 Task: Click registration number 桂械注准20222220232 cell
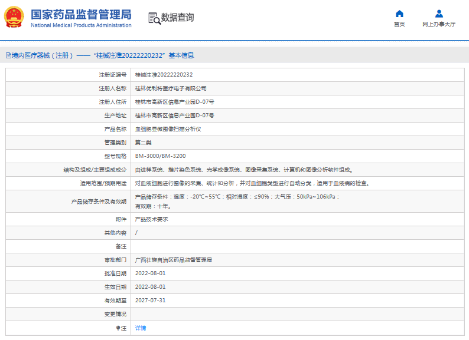click(x=164, y=75)
